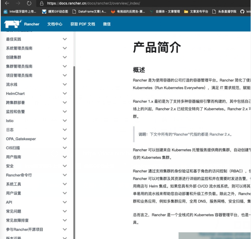Viewport: 251px width, 239px height.
Task: Expand the 常见问题 chevron
Action: pyautogui.click(x=65, y=211)
